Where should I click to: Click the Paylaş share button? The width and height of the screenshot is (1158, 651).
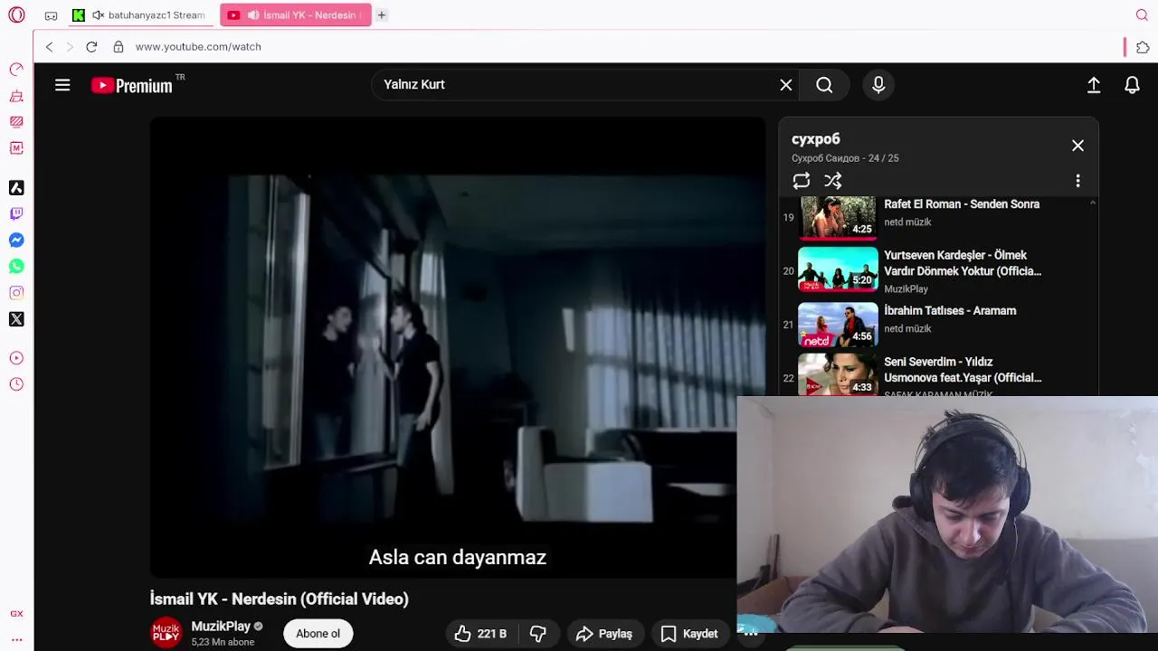click(x=604, y=634)
